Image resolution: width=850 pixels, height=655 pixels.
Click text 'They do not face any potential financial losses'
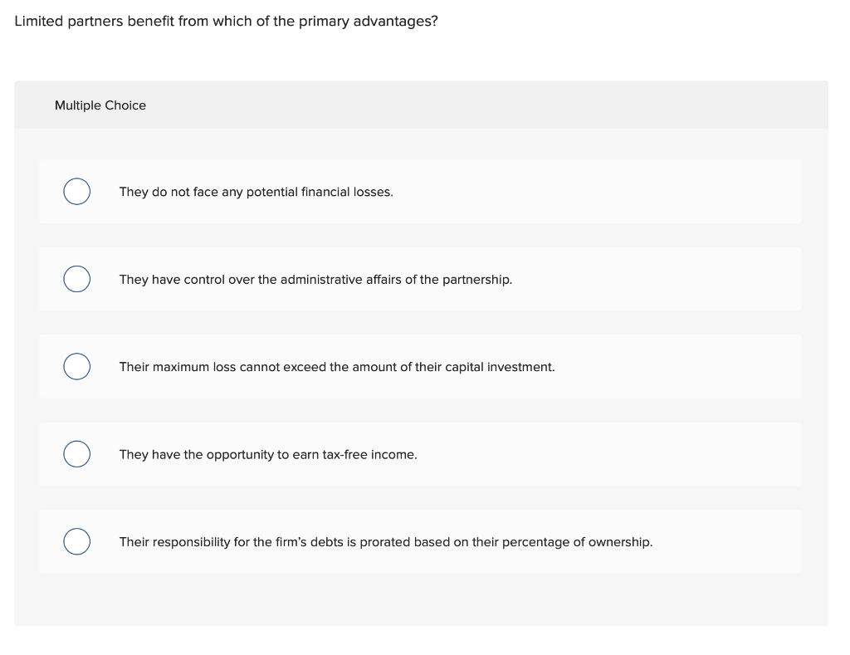256,192
